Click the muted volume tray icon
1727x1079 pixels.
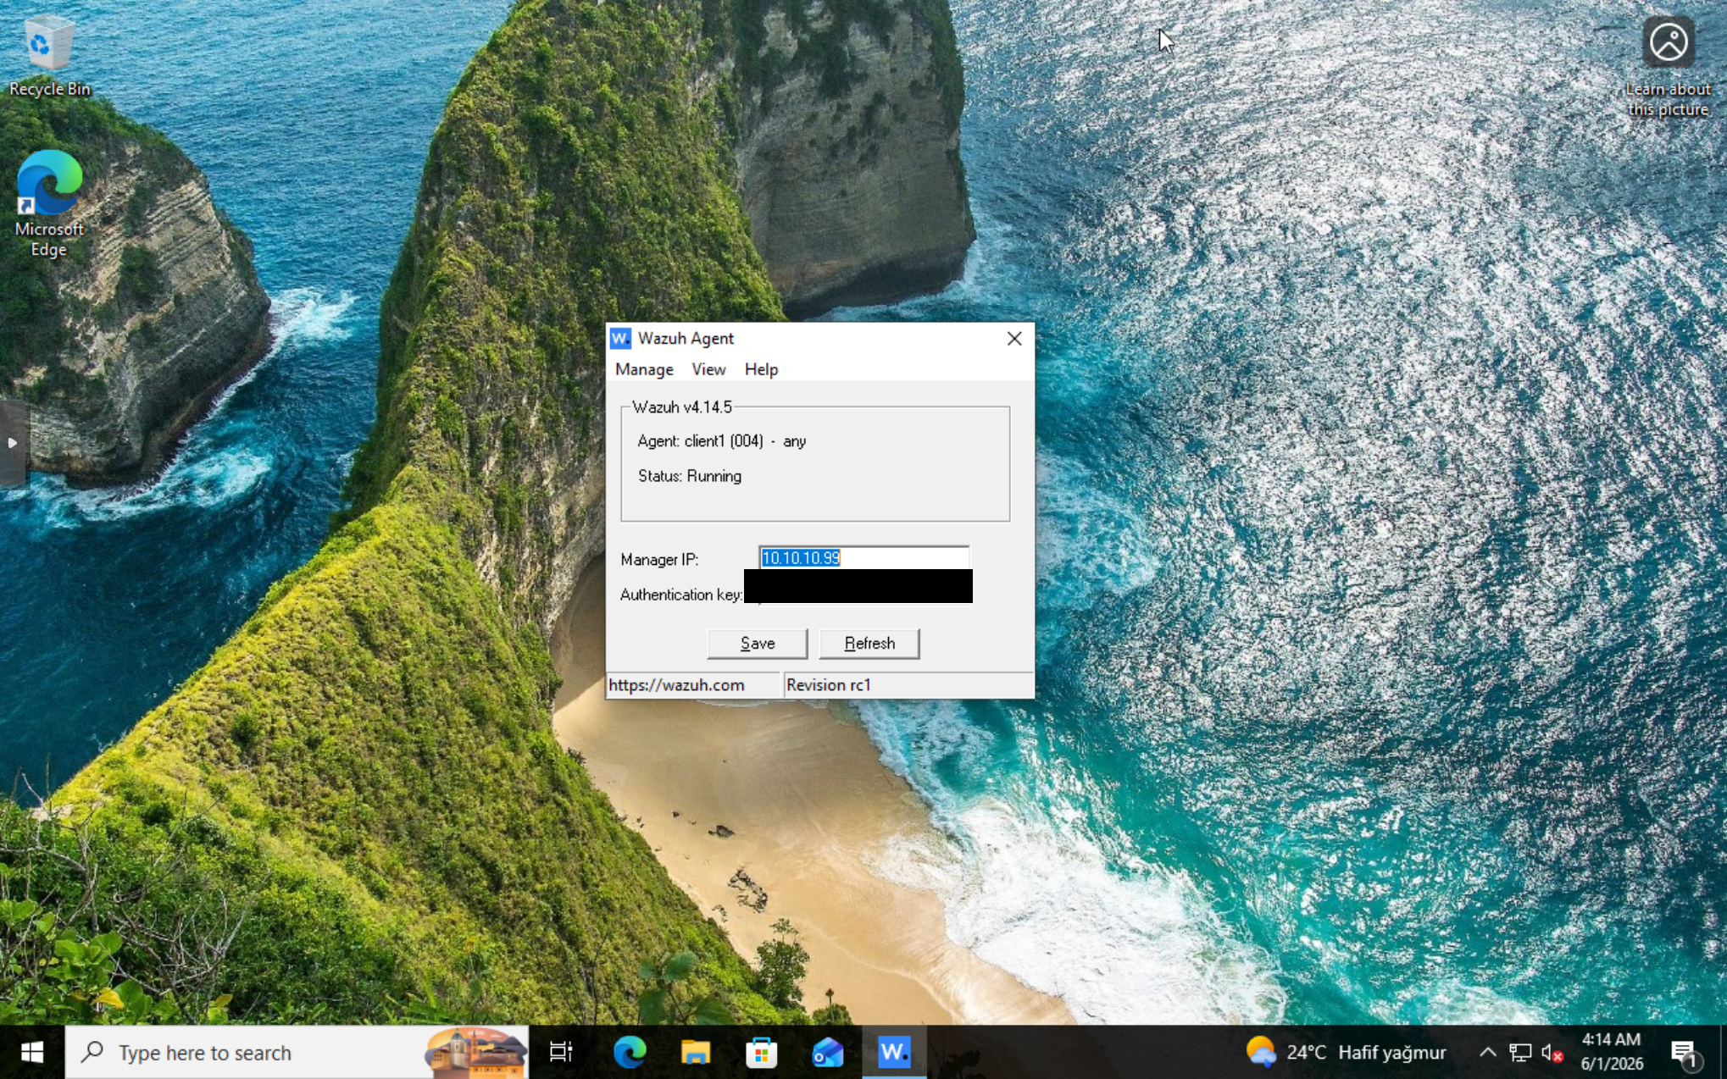point(1552,1053)
